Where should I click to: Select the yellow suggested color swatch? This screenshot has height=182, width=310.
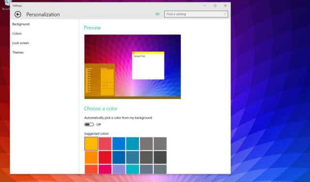(x=92, y=144)
